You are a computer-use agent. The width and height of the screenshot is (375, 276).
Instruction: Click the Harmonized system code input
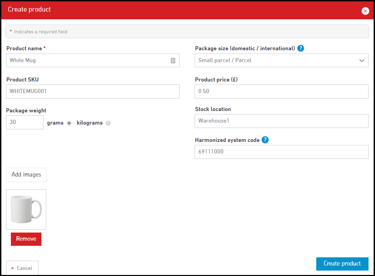coord(281,152)
